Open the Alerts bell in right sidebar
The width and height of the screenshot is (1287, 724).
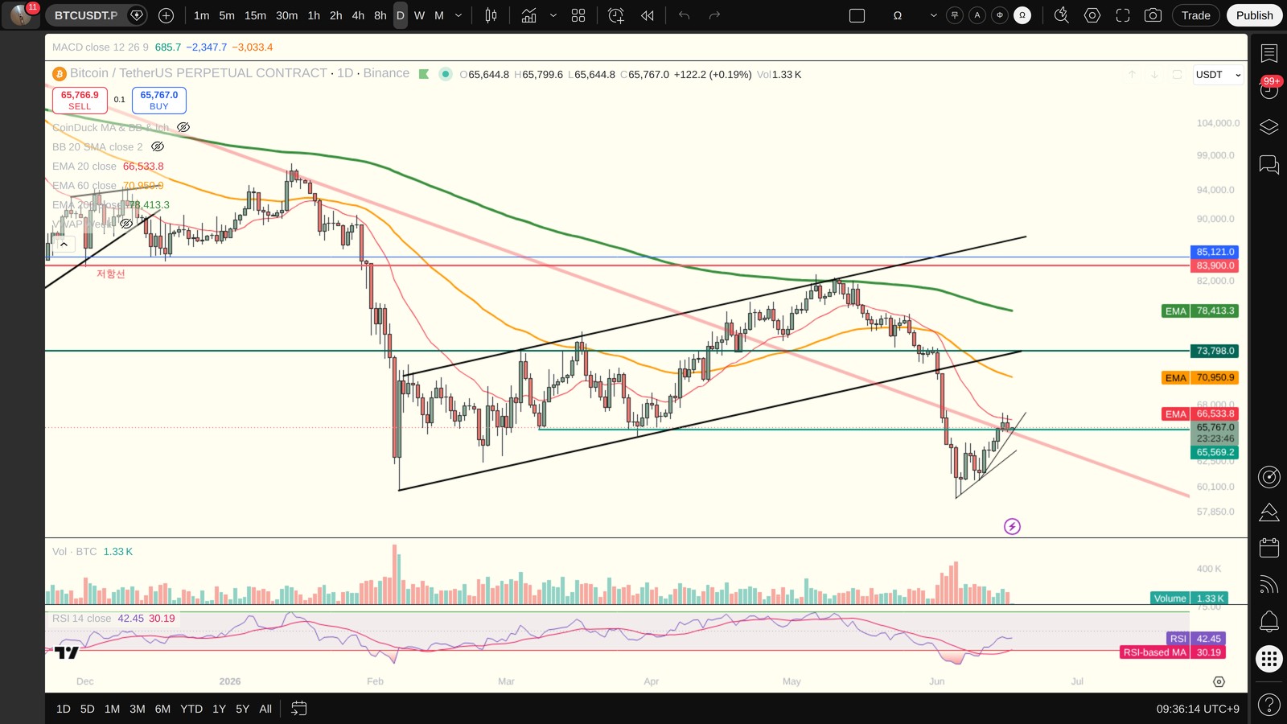tap(1269, 621)
